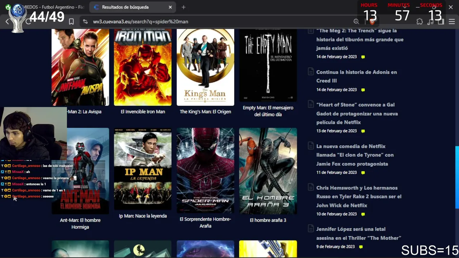
Task: Open The Amazing Spider-Man poster
Action: 205,171
